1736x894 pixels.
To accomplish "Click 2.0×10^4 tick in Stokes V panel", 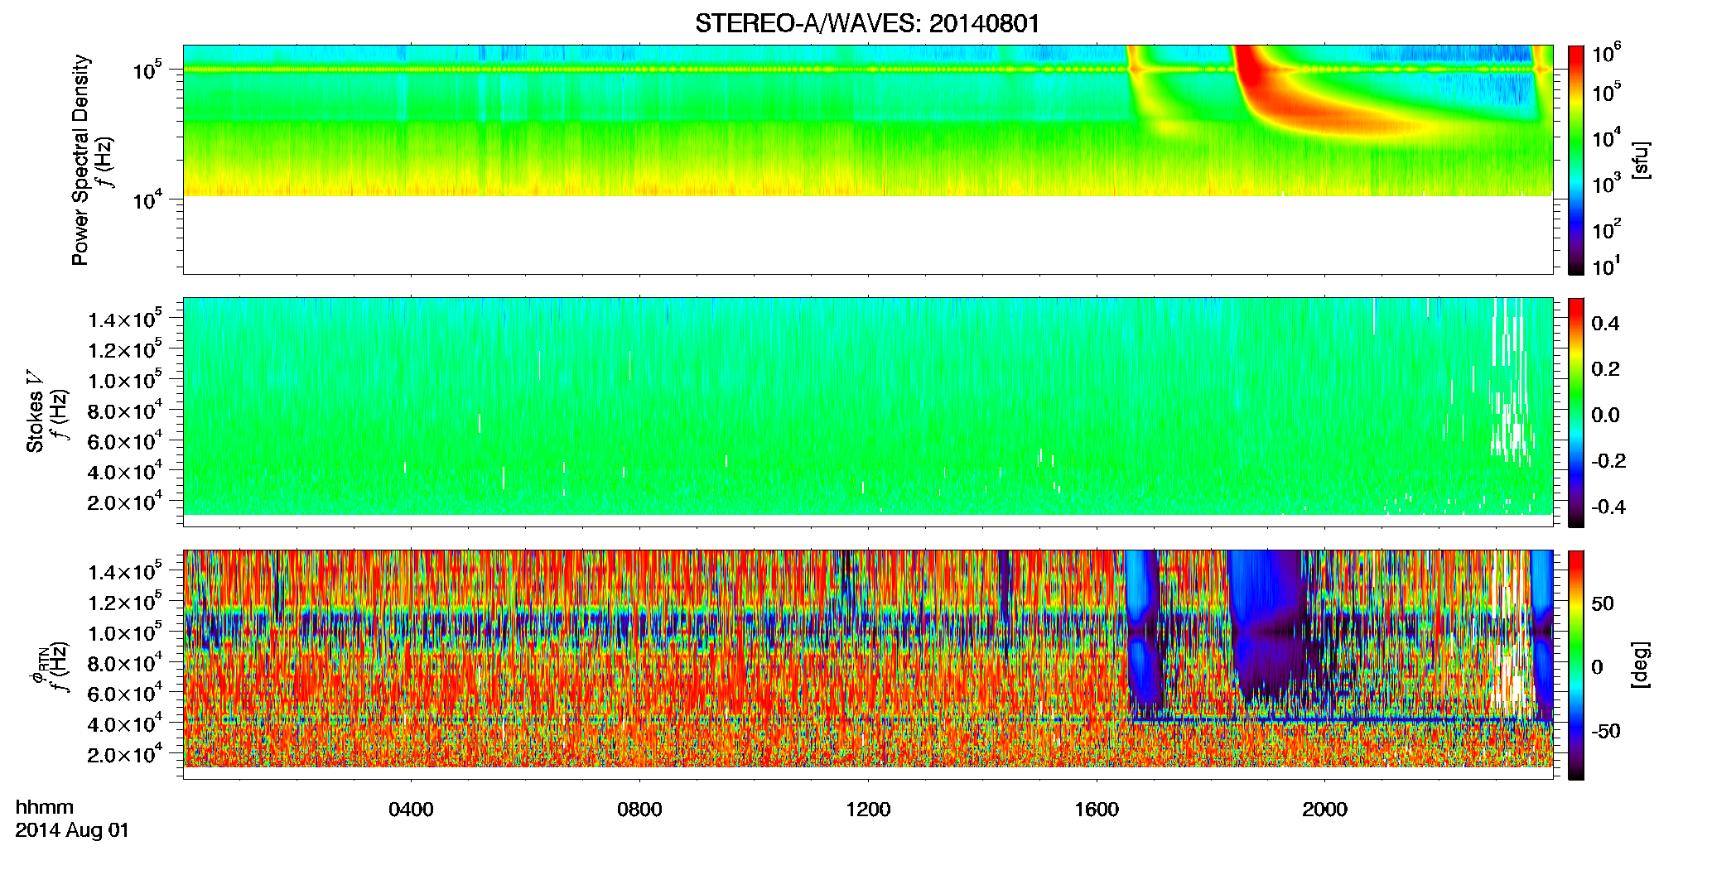I will 125,502.
